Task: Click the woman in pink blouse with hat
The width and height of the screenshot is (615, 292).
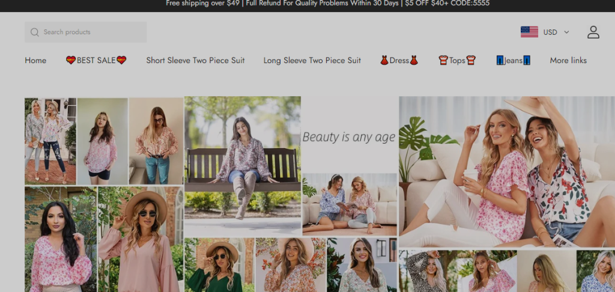Action: coord(140,239)
